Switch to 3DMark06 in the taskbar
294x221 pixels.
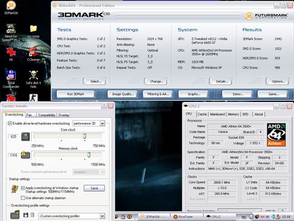pos(155,217)
